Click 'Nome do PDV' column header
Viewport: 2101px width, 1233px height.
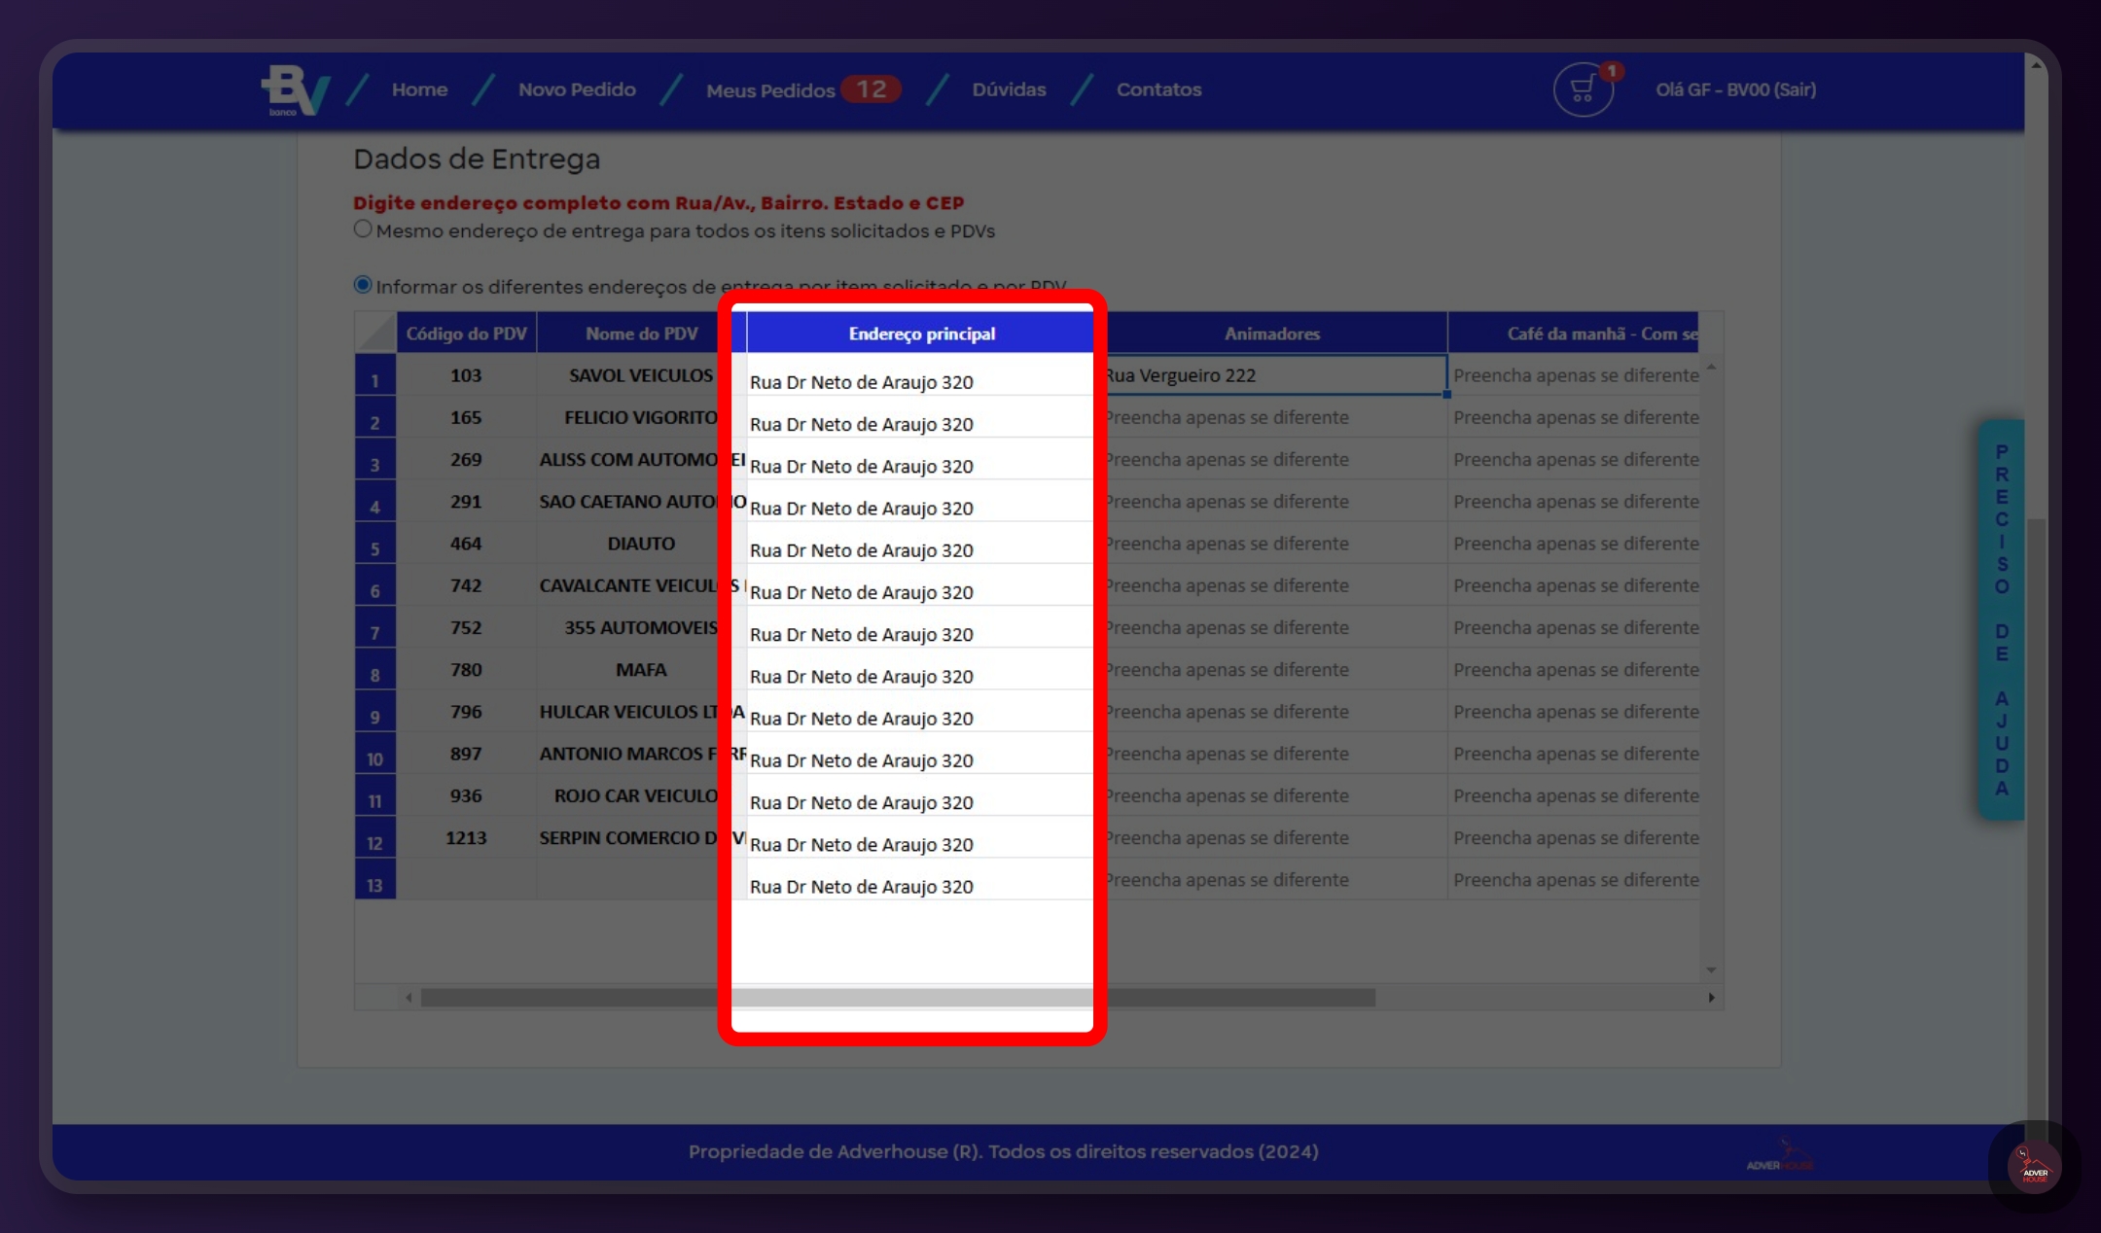[x=641, y=334]
